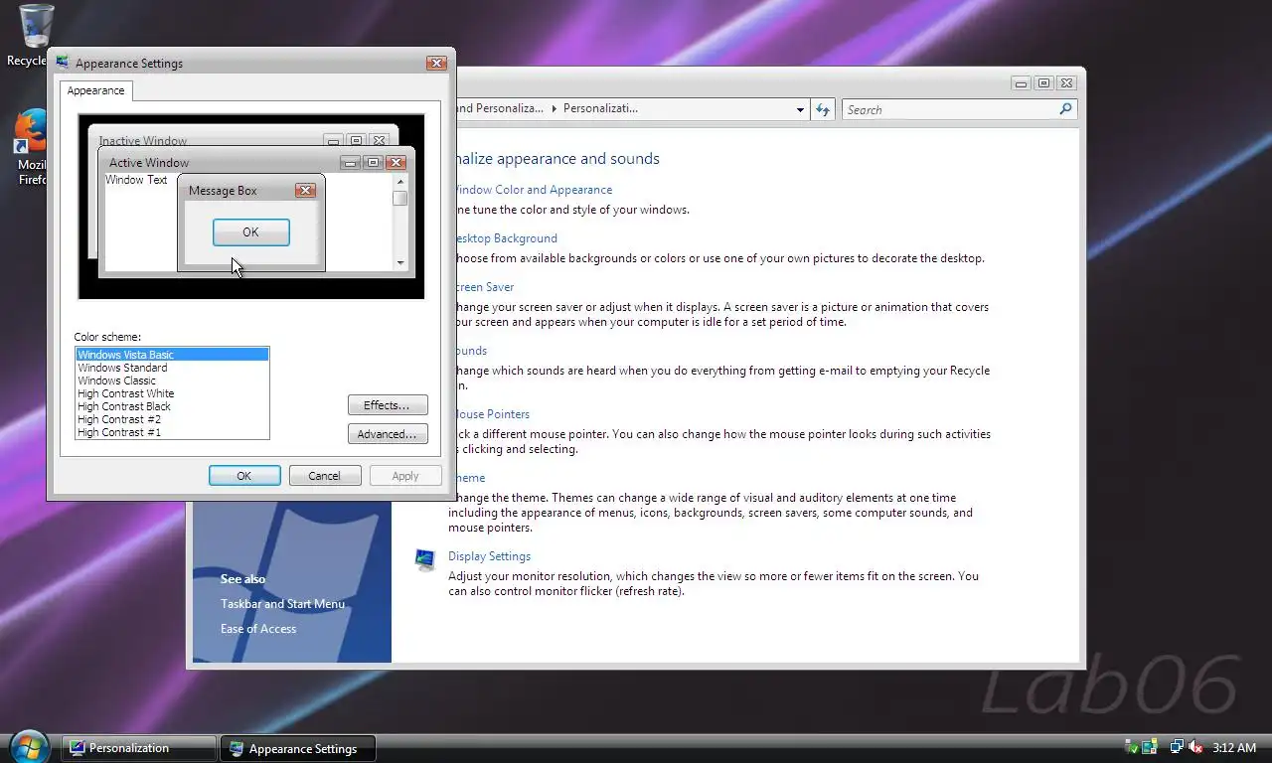Viewport: 1272px width, 763px height.
Task: Minimize the Personalization window
Action: pyautogui.click(x=1022, y=83)
